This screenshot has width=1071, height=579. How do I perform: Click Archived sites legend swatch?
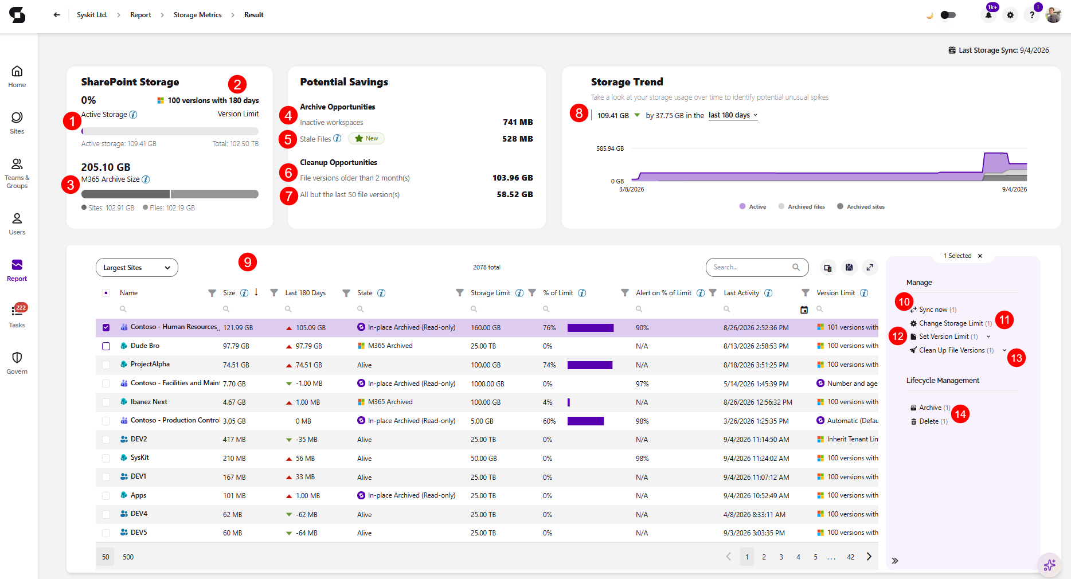click(x=840, y=206)
